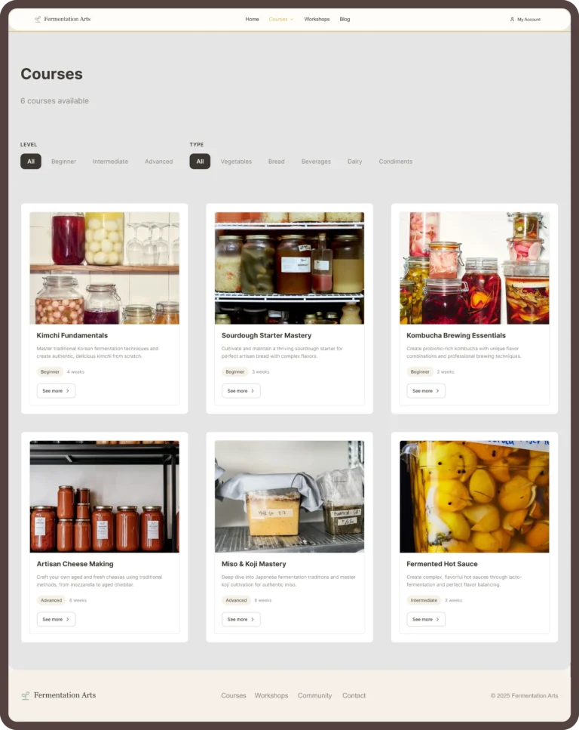The height and width of the screenshot is (730, 579).
Task: Click the Fermentation Arts sprout logo in header
Action: pyautogui.click(x=38, y=19)
